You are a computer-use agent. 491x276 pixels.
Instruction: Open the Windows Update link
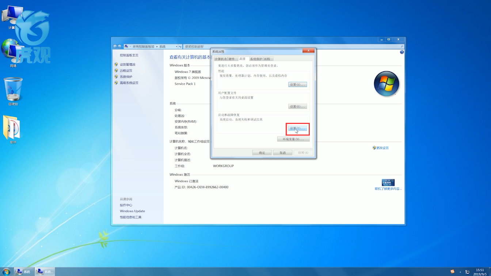pos(132,211)
